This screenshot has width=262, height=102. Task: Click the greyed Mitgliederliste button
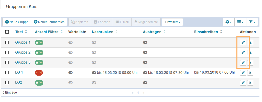pos(146,22)
